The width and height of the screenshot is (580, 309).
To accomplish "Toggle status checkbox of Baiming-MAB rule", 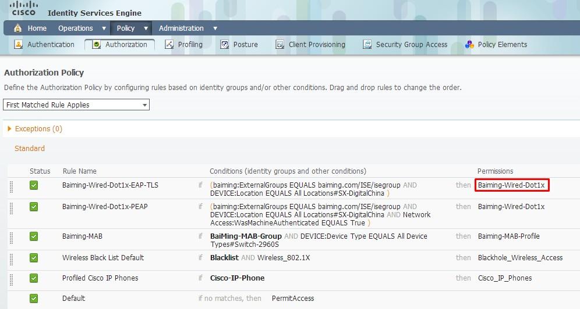I will [x=34, y=236].
